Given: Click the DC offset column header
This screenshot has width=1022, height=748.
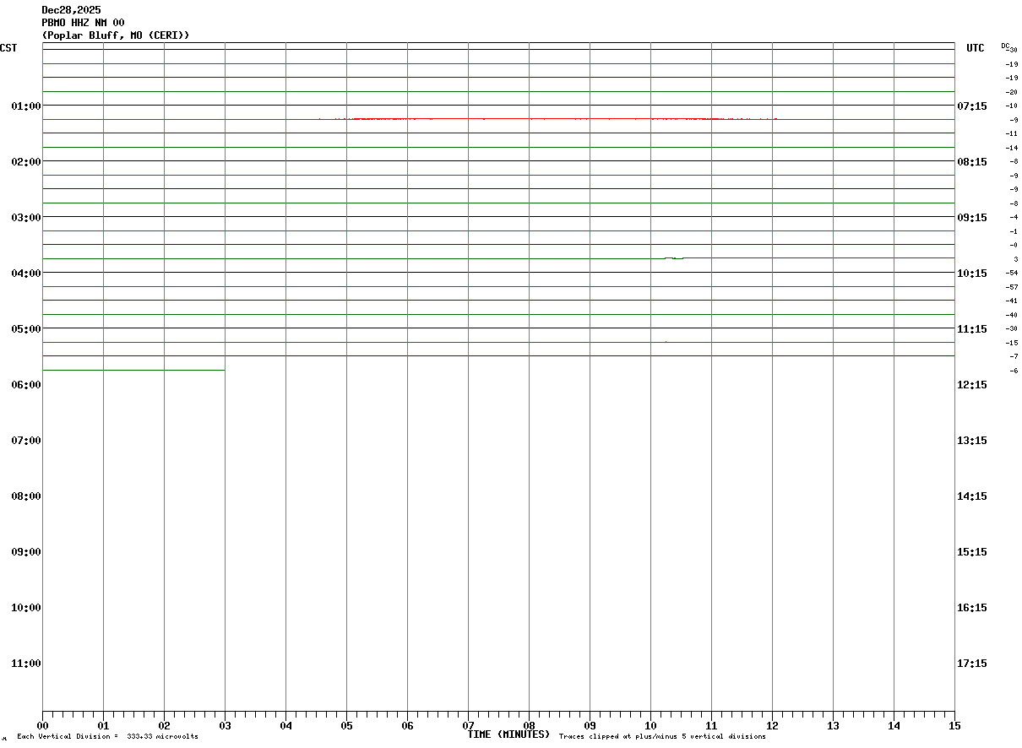Looking at the screenshot, I should 1009,47.
